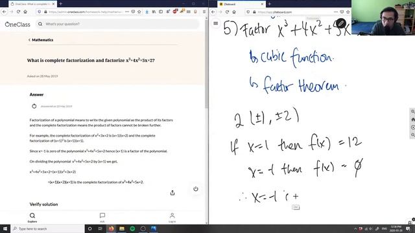Open new tab in the Ziteboard browser window
Screen dimensions: 415x233
tap(269, 4)
